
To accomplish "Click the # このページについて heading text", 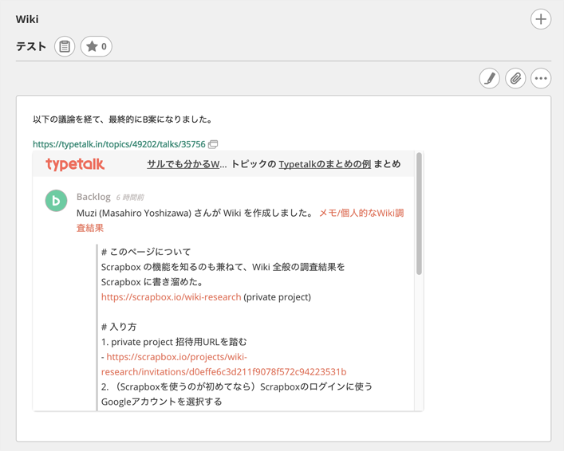I will [x=146, y=252].
